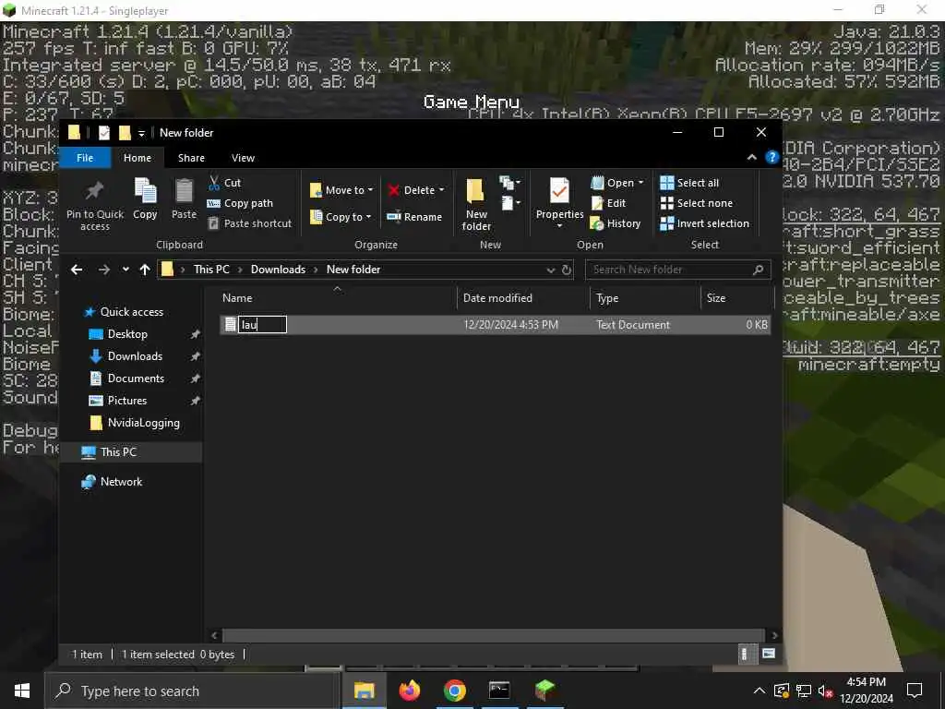Select Quick access in navigation pane

coord(131,312)
